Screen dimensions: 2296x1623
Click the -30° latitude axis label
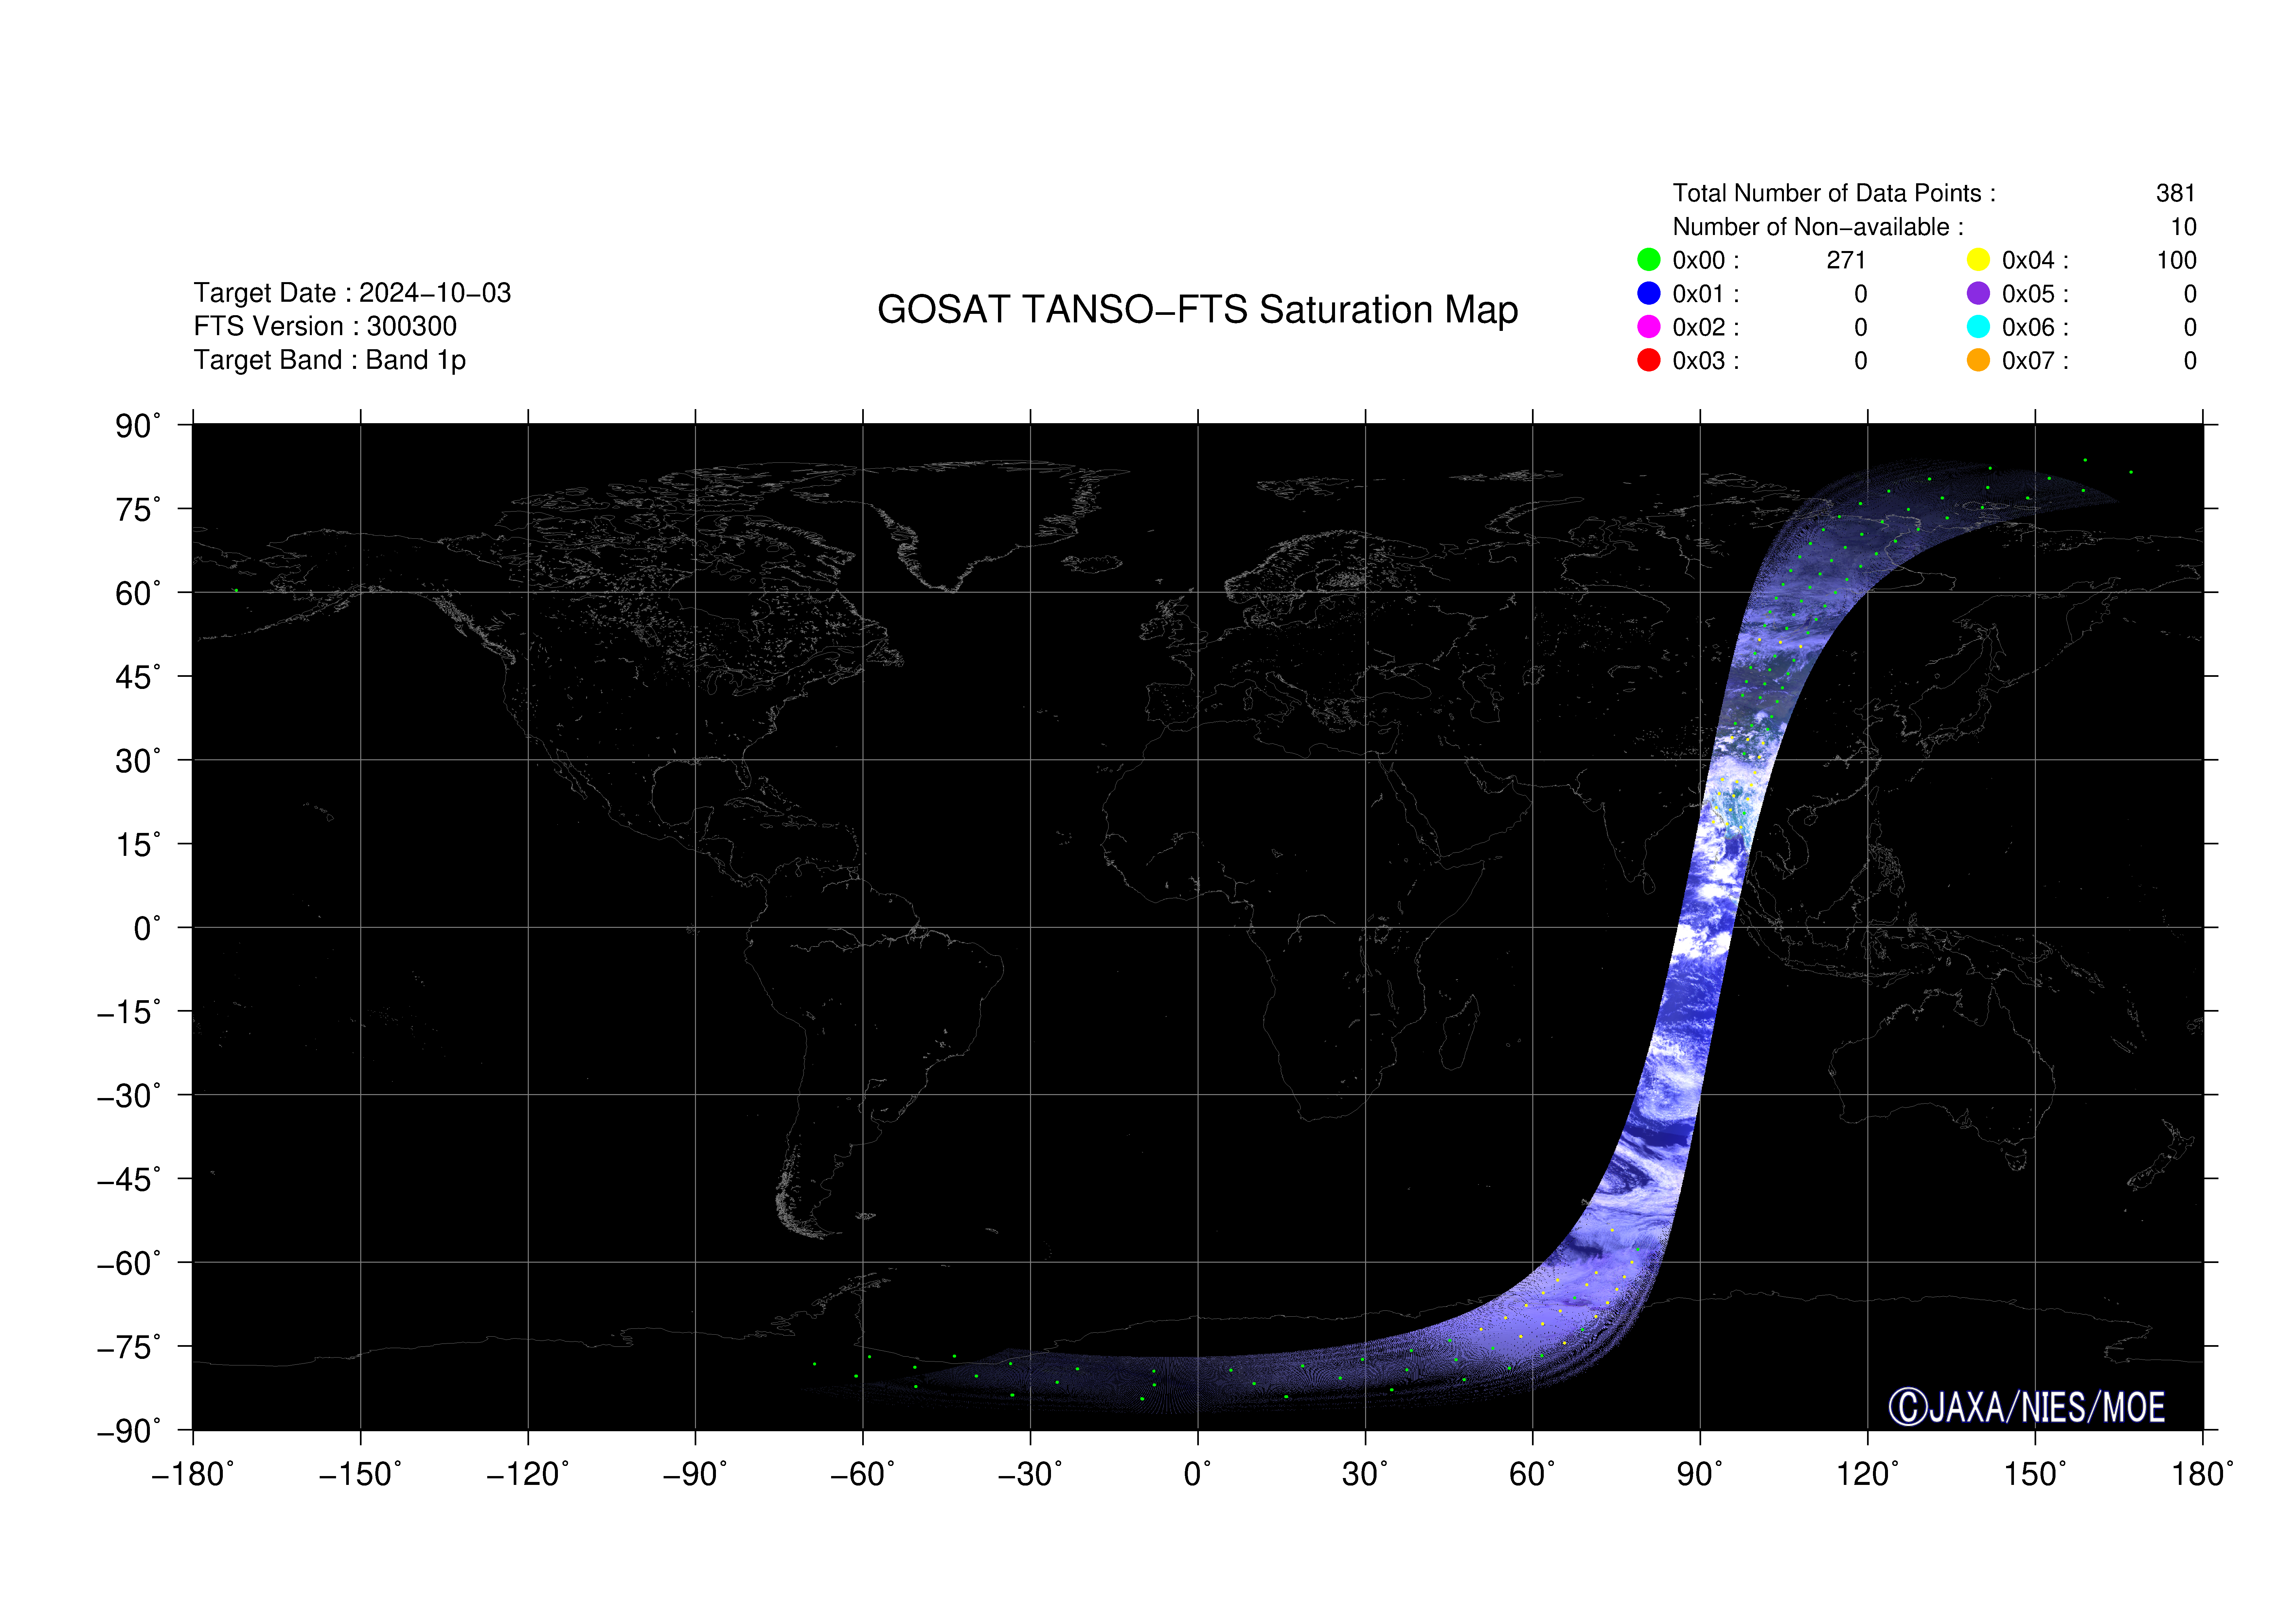coord(129,1096)
